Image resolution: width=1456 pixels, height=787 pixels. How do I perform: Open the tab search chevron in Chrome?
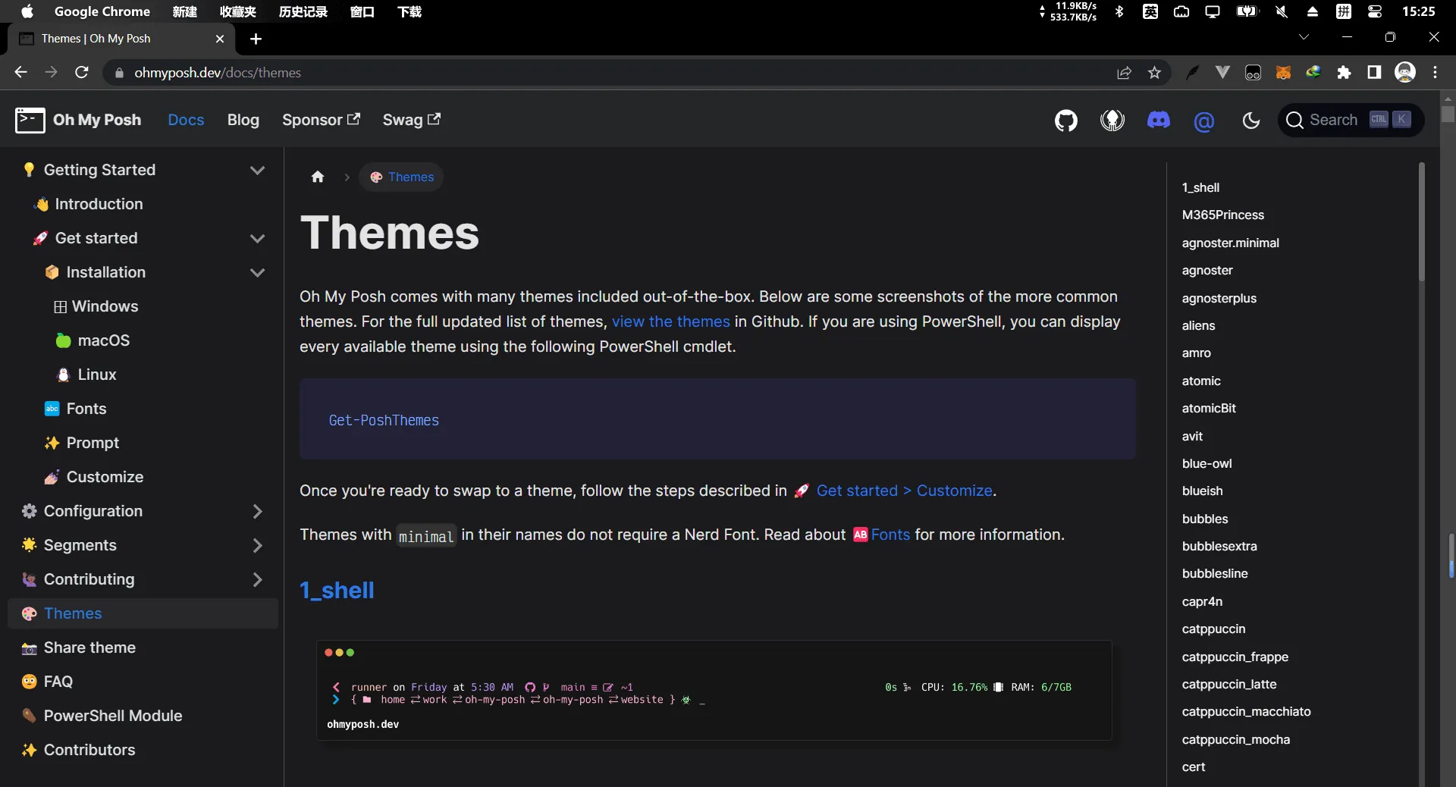click(x=1304, y=36)
